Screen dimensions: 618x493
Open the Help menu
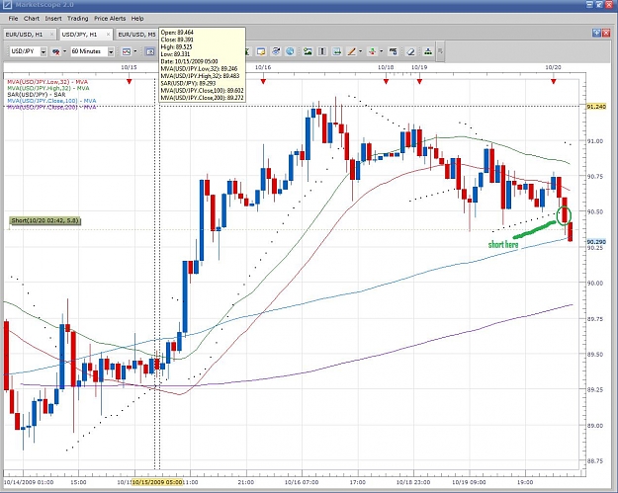click(x=137, y=19)
